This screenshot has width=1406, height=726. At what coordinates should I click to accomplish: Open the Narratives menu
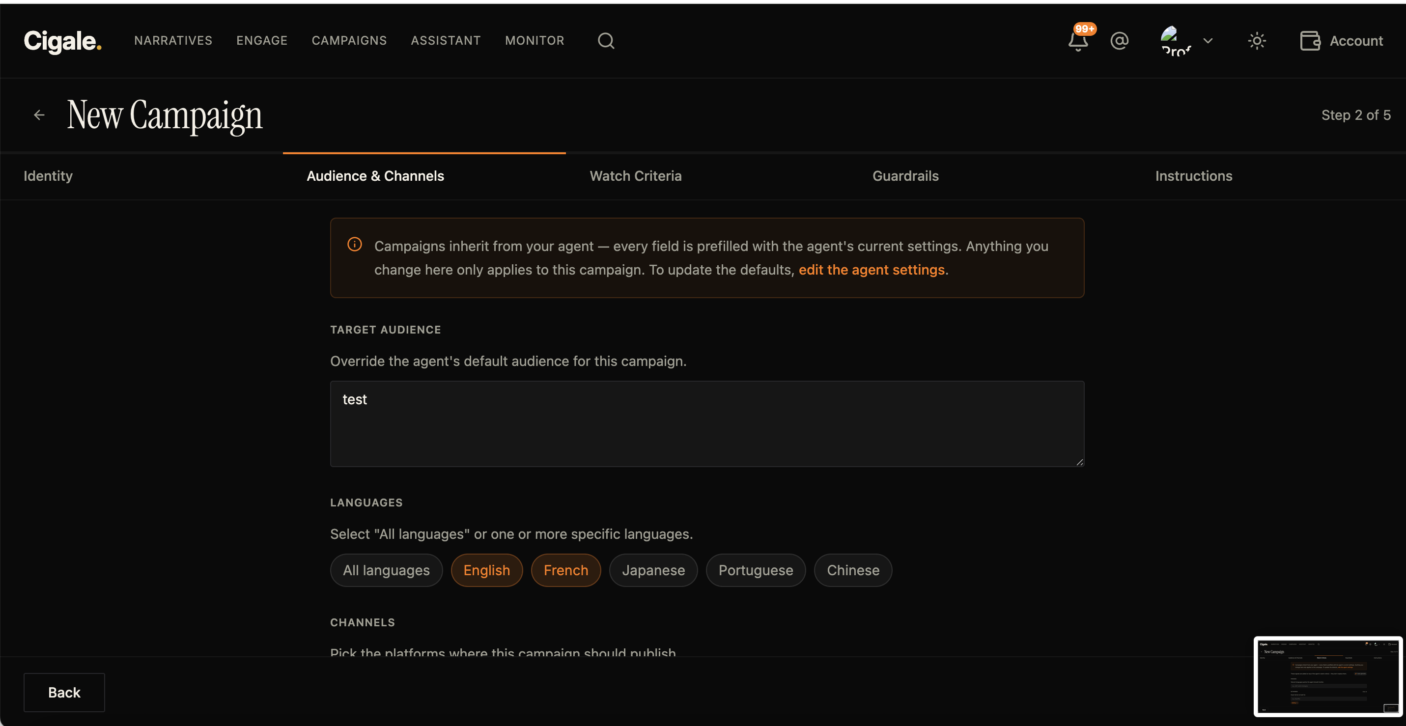click(x=173, y=40)
